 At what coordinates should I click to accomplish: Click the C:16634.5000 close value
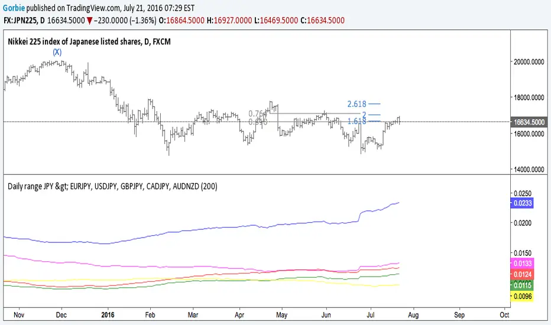click(322, 20)
